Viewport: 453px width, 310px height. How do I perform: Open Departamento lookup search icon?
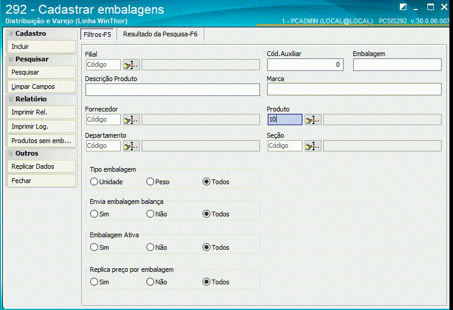tap(131, 146)
